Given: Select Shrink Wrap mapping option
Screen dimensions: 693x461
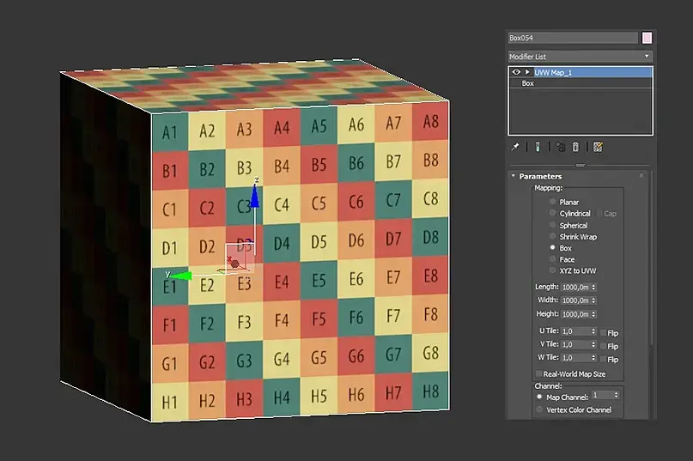Looking at the screenshot, I should (552, 236).
